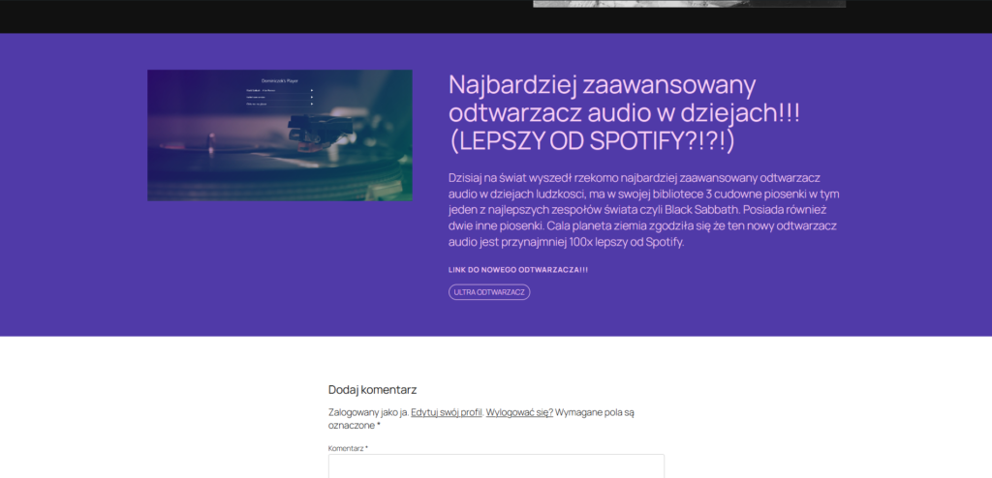Viewport: 992px width, 478px height.
Task: Focus the Komentarz text field
Action: click(x=496, y=465)
